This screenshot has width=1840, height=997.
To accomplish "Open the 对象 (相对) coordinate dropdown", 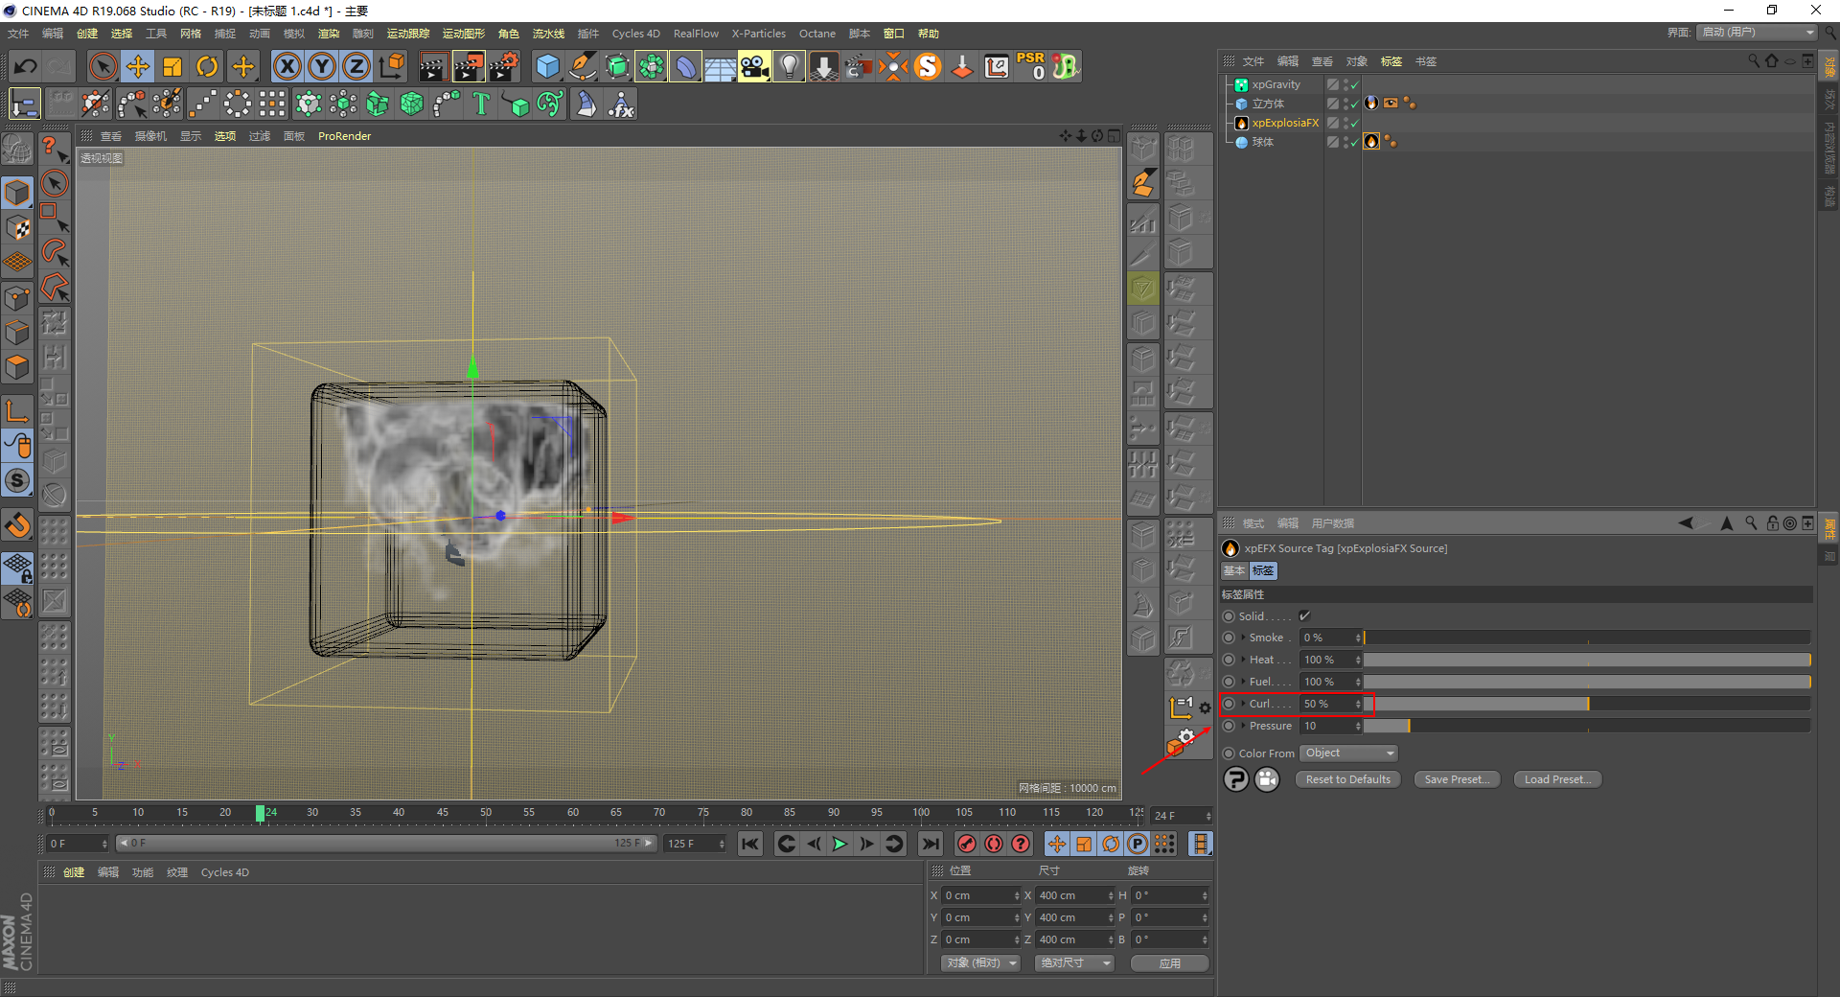I will [981, 963].
